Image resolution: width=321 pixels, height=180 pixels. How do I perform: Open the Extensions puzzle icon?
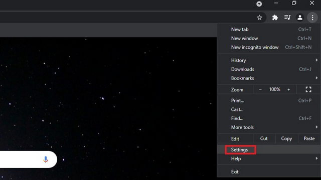275,17
